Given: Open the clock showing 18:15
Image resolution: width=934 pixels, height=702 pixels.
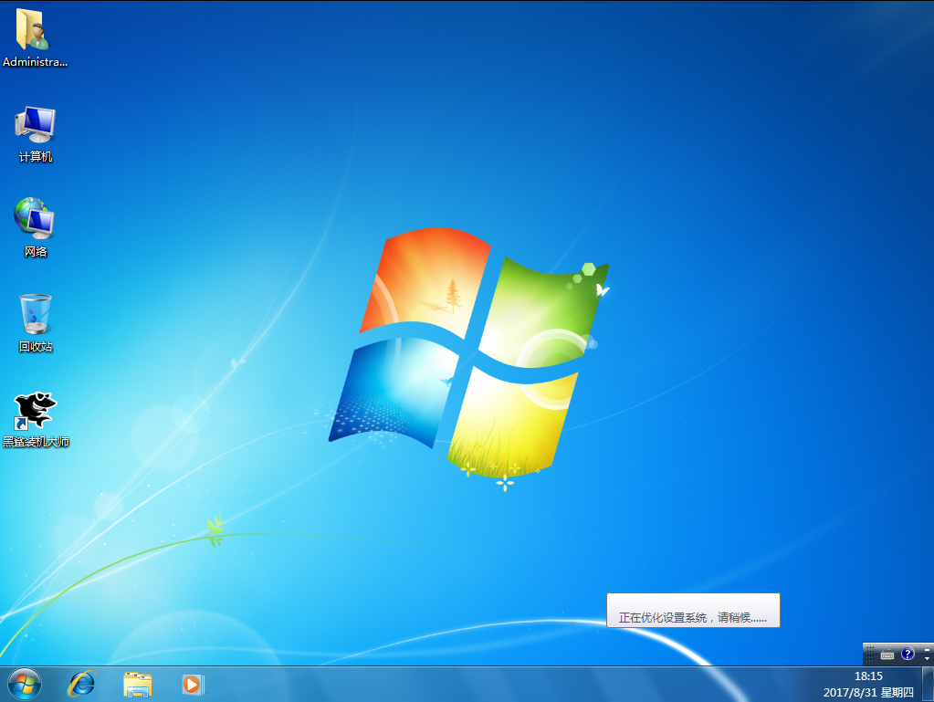Looking at the screenshot, I should tap(868, 676).
